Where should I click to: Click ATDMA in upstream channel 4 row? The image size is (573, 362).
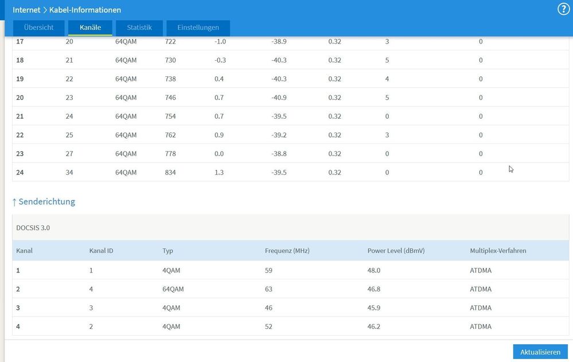pos(481,326)
